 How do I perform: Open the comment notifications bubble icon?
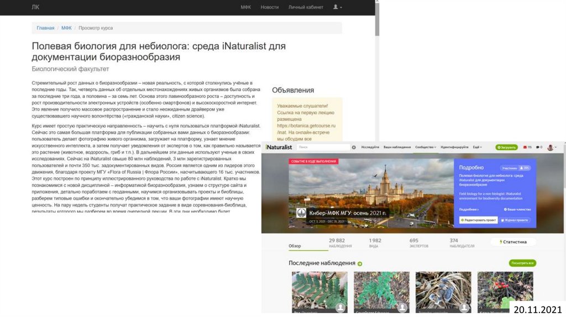point(539,147)
